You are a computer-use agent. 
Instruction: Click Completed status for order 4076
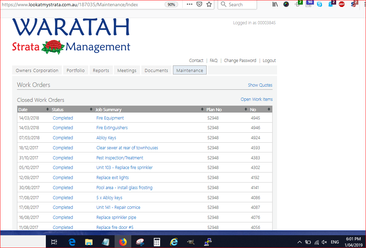pyautogui.click(x=63, y=217)
